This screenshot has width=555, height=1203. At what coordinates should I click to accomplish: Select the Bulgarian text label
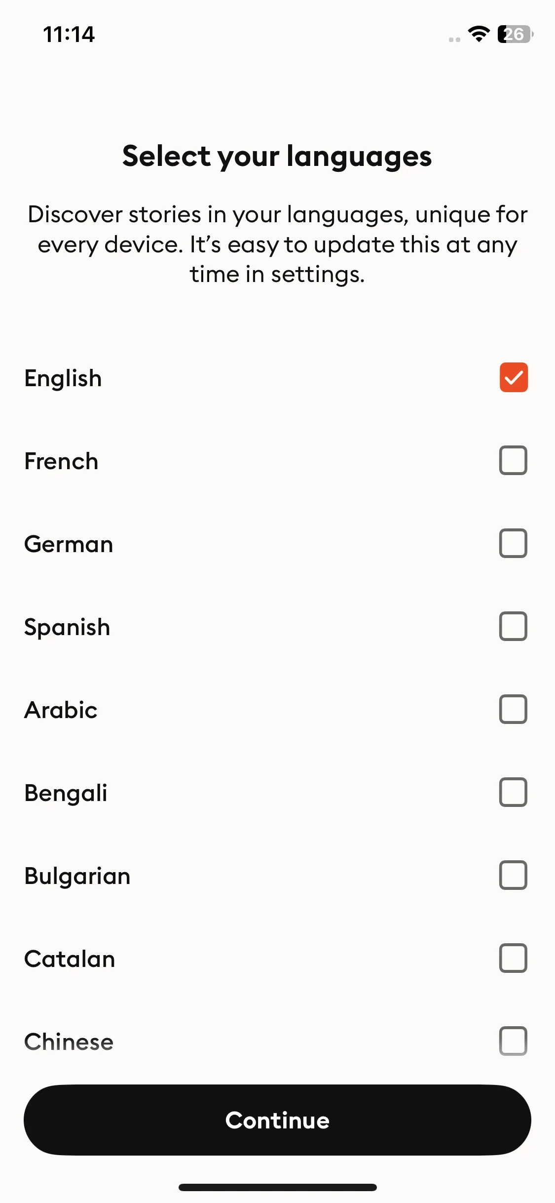77,876
